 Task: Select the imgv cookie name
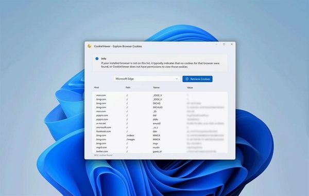tap(156, 143)
